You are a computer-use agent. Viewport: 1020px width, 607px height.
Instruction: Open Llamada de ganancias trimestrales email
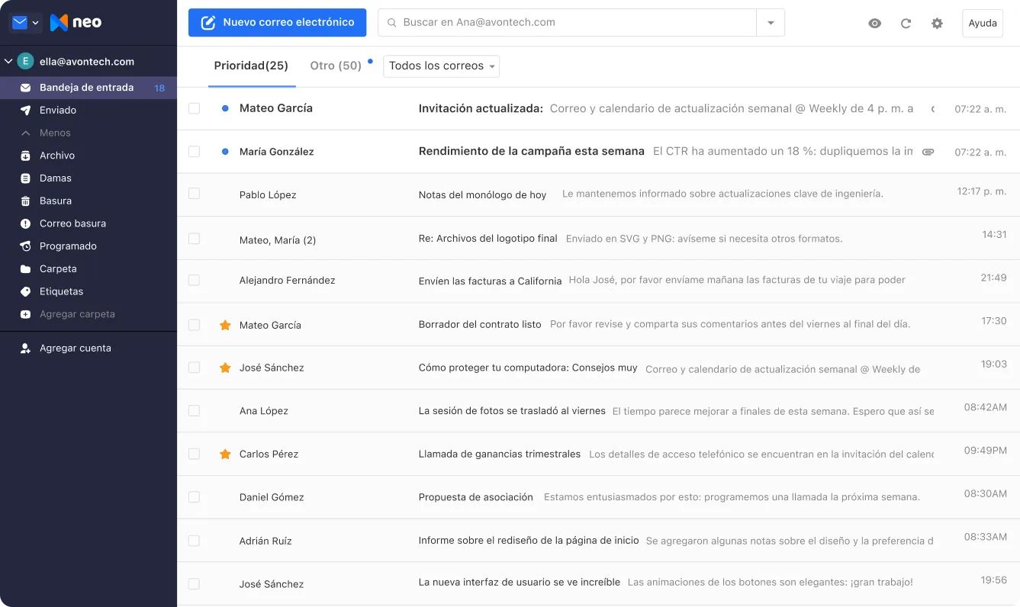pos(598,454)
